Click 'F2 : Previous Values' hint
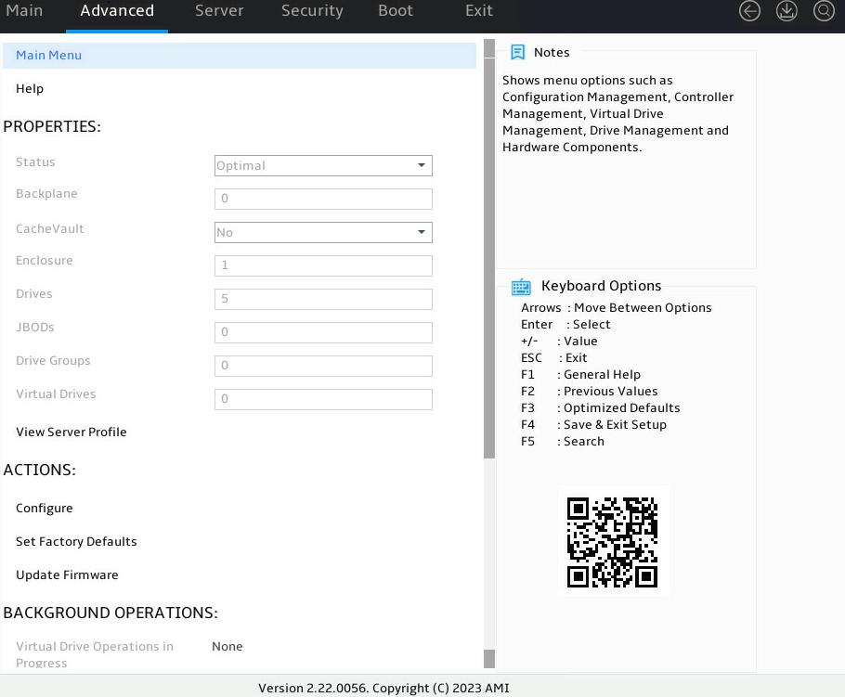This screenshot has height=697, width=845. click(589, 392)
